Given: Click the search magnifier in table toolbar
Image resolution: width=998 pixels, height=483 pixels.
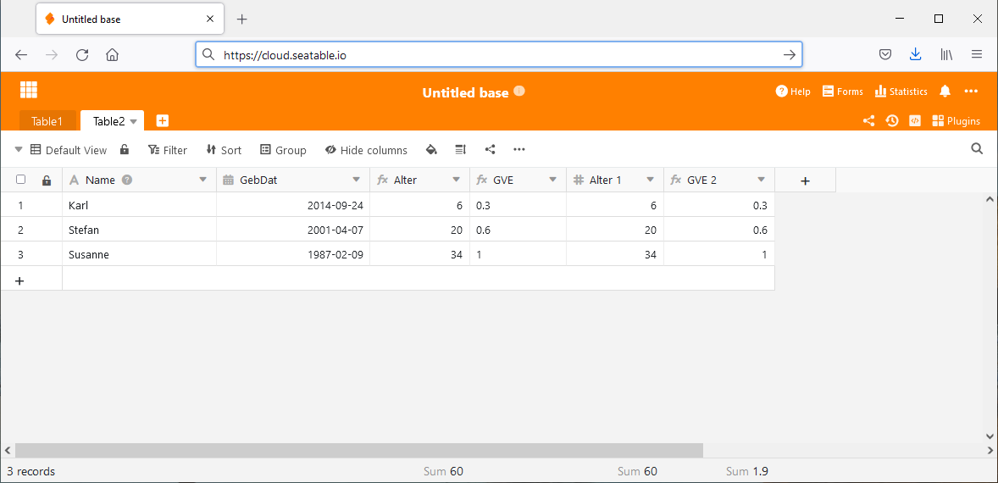Looking at the screenshot, I should coord(977,149).
